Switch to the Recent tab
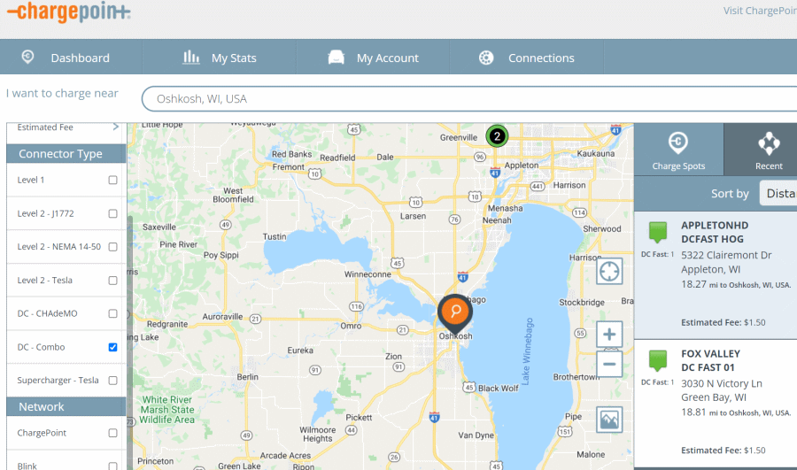 [761, 150]
